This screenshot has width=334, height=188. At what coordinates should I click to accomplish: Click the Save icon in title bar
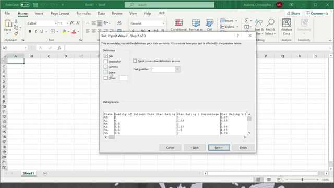tap(35, 5)
